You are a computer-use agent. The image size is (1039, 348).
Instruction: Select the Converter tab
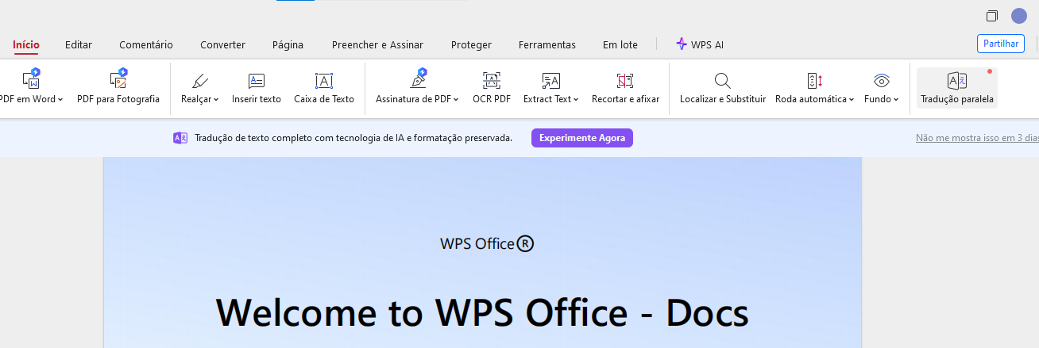pos(222,44)
